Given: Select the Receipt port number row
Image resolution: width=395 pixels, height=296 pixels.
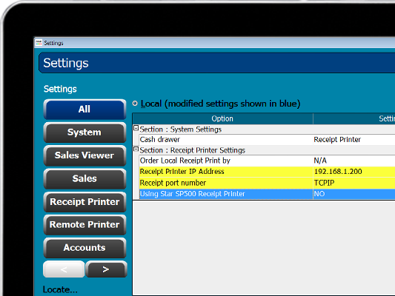Looking at the screenshot, I should coord(267,183).
